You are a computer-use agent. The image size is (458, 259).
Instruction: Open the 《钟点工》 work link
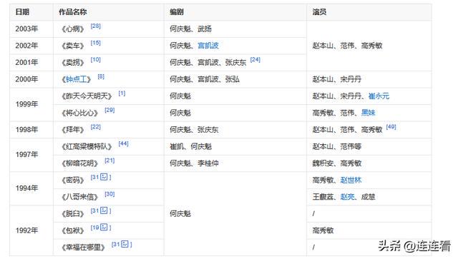[77, 79]
